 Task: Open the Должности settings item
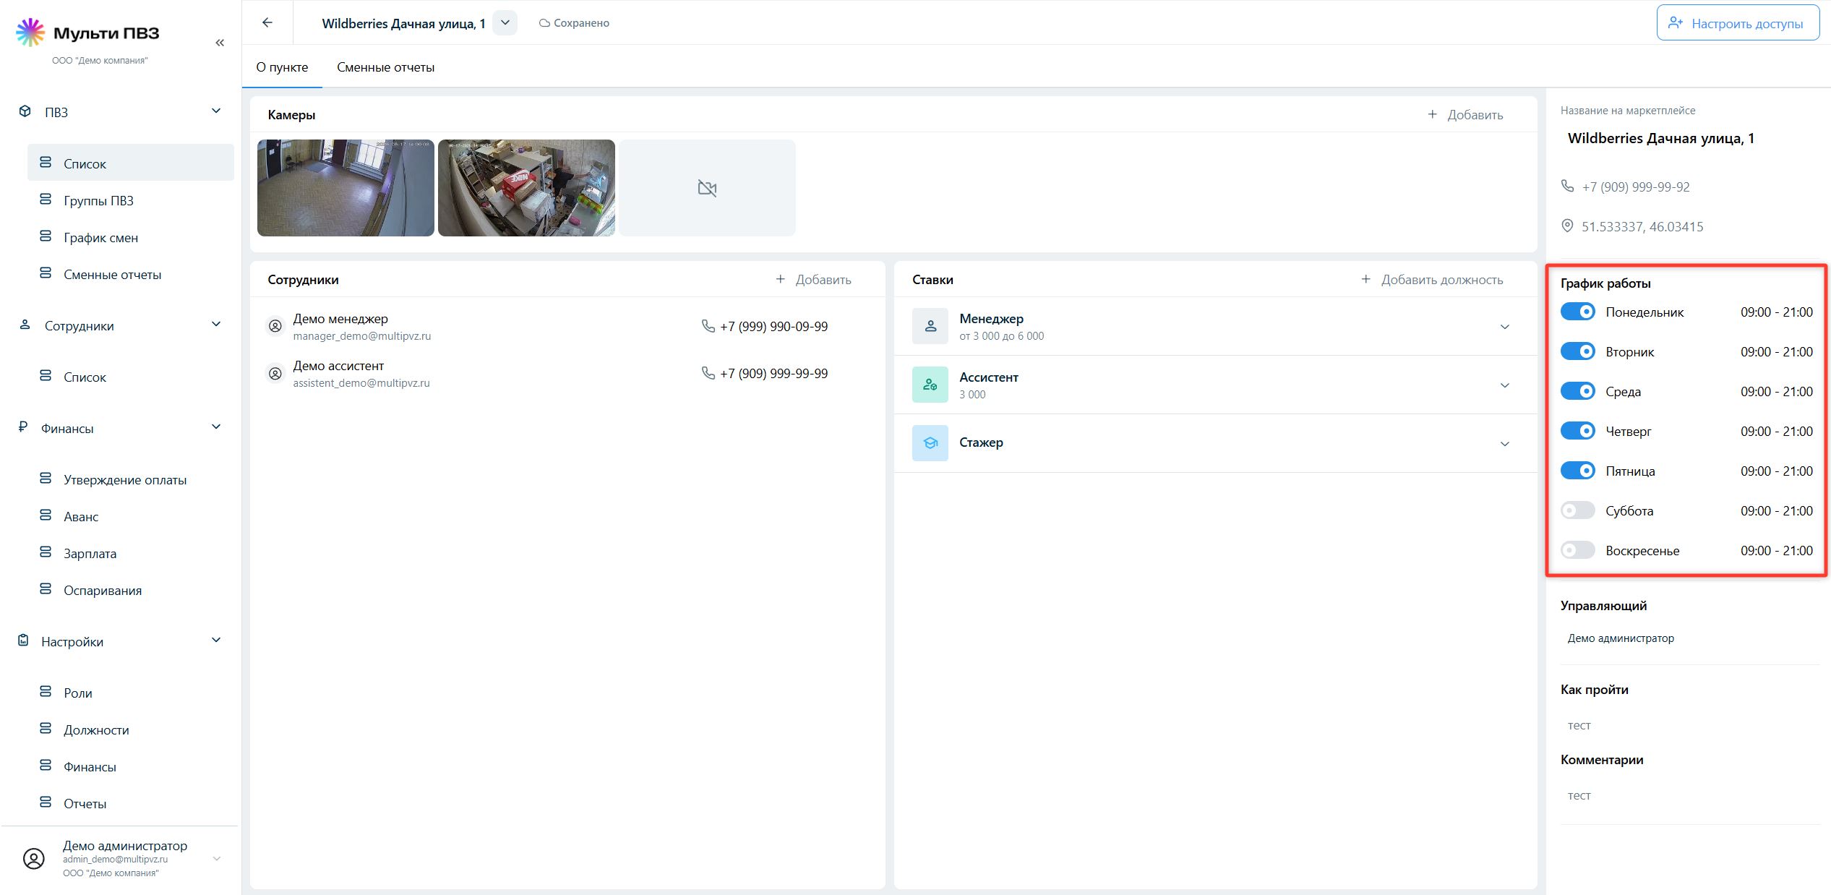pos(130,729)
